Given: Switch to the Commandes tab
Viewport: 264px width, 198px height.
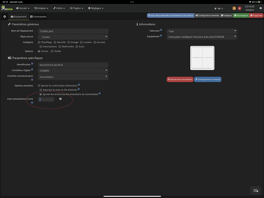Looking at the screenshot, I should point(38,17).
